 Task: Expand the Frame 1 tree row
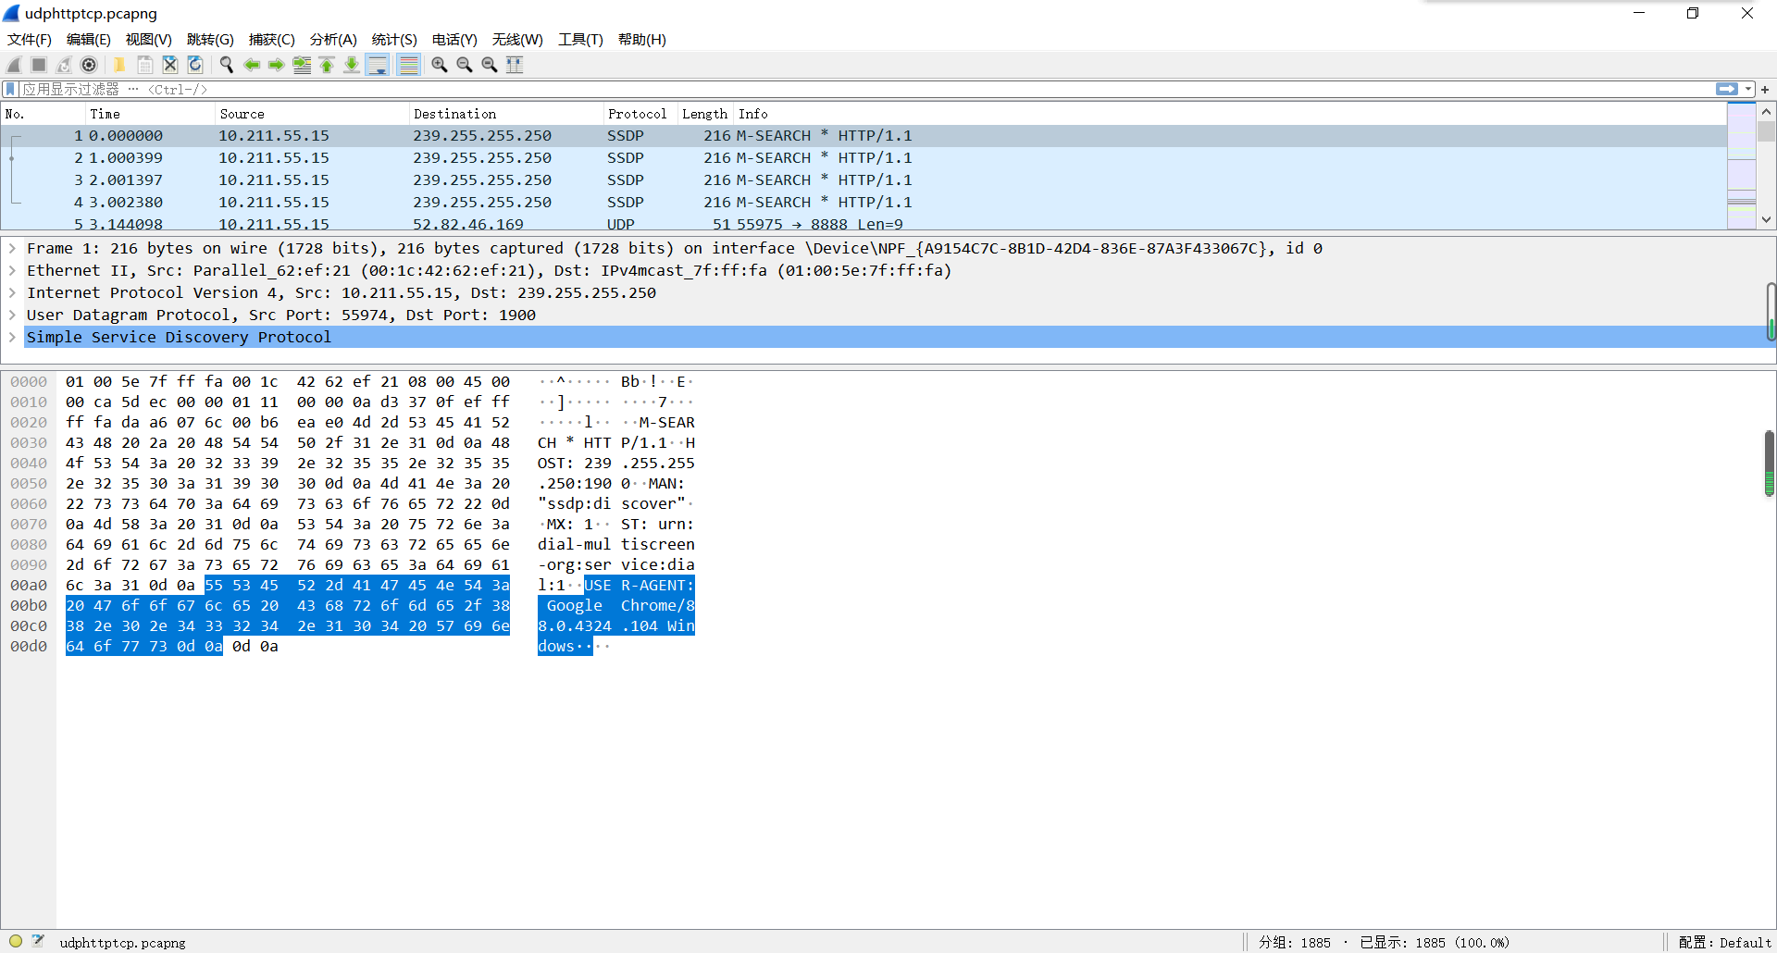12,248
